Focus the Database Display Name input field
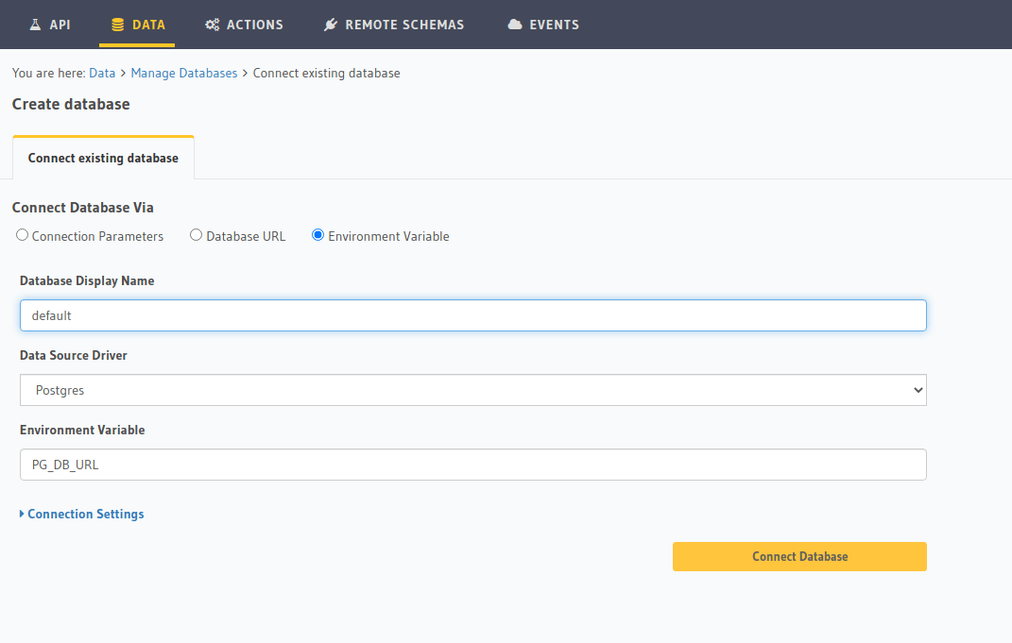 coord(472,315)
